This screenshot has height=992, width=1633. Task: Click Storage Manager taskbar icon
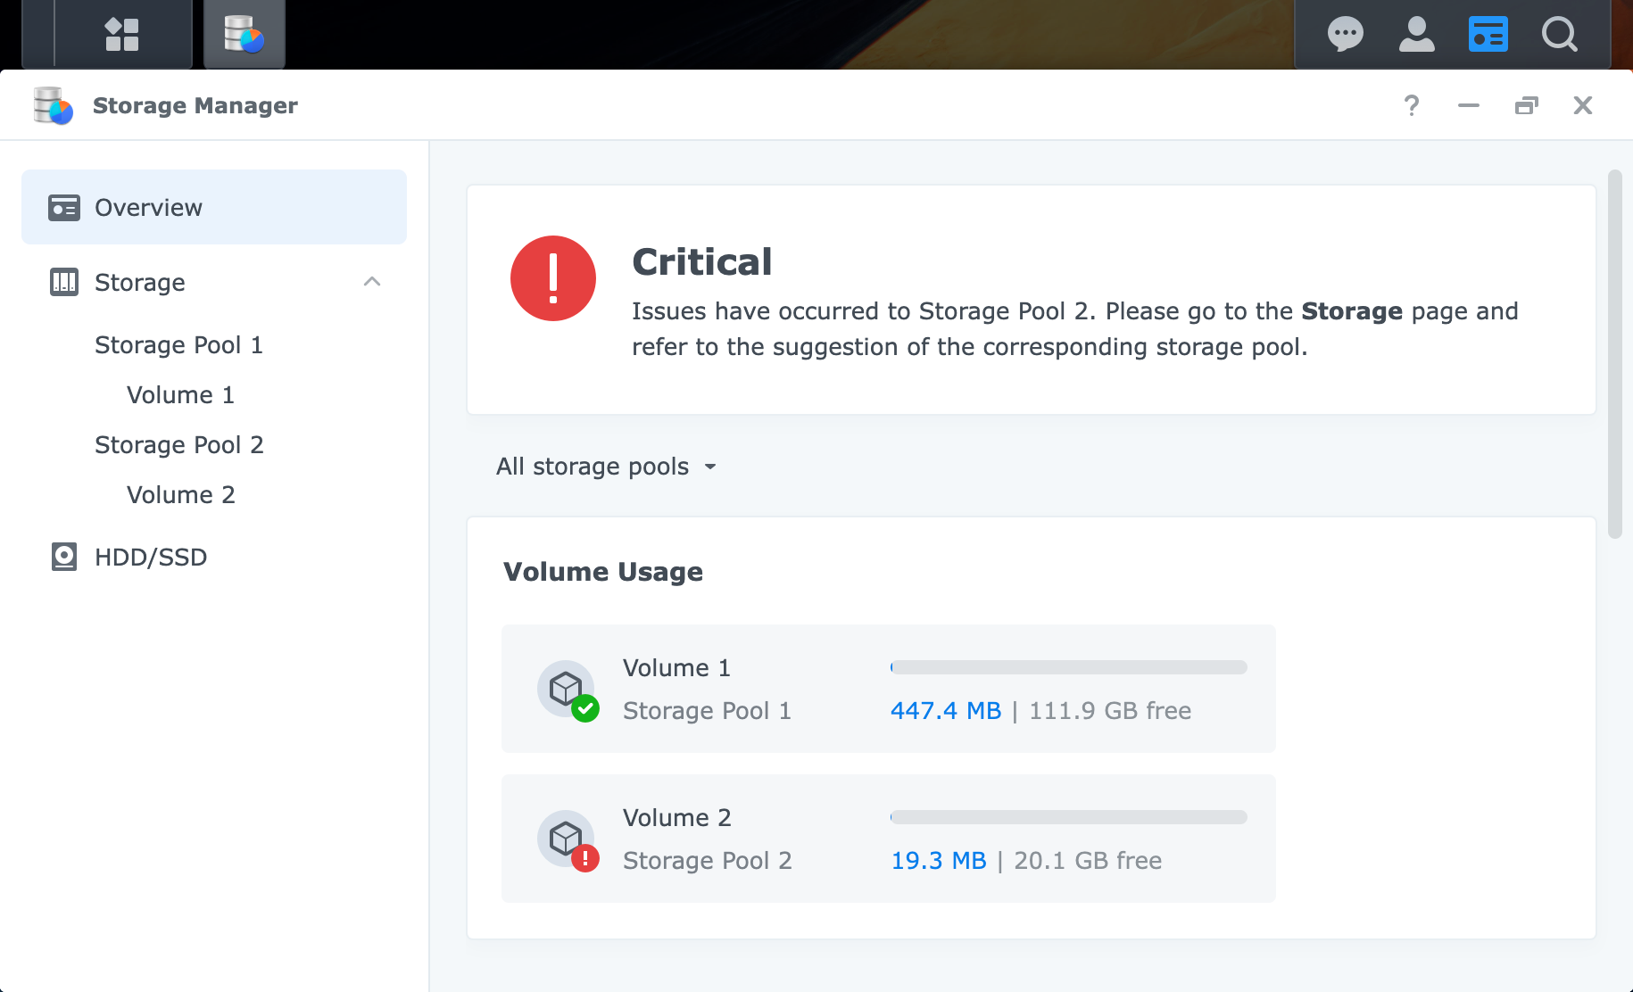pos(244,35)
